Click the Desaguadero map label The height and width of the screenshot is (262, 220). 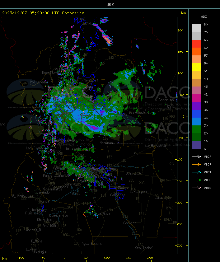139,112
